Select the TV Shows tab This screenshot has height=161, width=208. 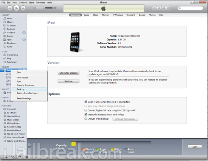[118, 15]
